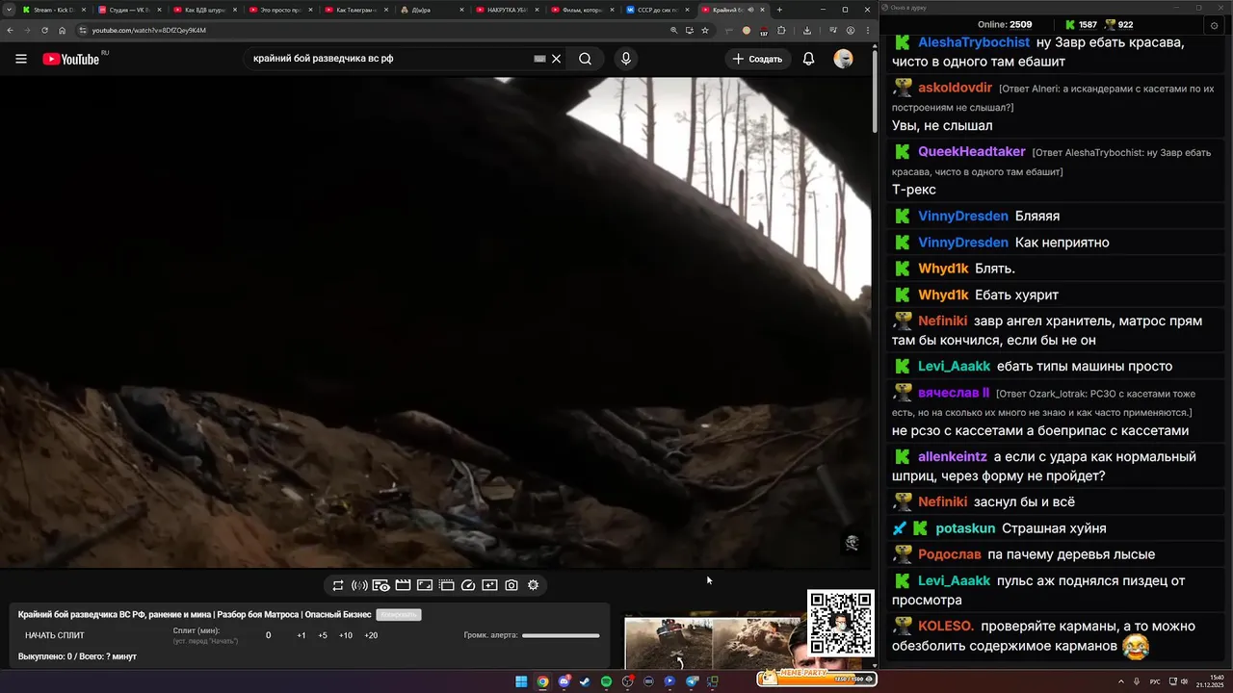Click the QR code overlay image
Image resolution: width=1233 pixels, height=693 pixels.
pyautogui.click(x=841, y=623)
